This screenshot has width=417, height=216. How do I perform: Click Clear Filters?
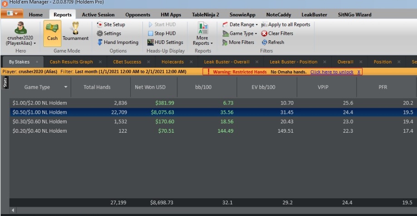tap(277, 33)
